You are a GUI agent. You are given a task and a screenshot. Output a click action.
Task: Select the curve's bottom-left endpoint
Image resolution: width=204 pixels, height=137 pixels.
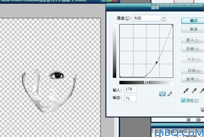tap(120, 77)
